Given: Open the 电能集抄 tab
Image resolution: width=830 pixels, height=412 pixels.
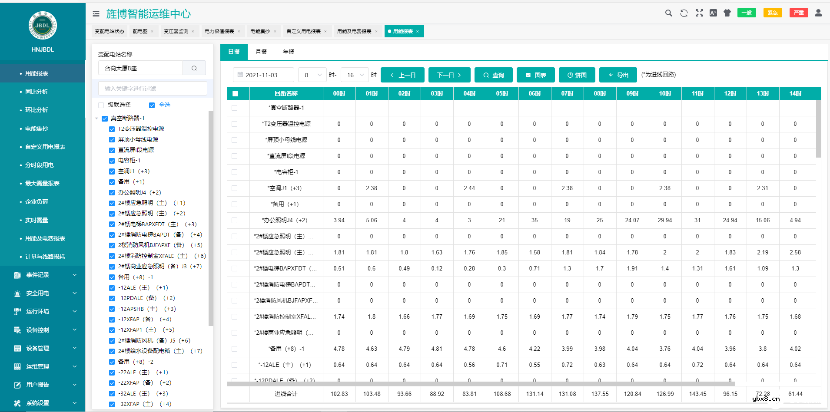Looking at the screenshot, I should (x=261, y=31).
